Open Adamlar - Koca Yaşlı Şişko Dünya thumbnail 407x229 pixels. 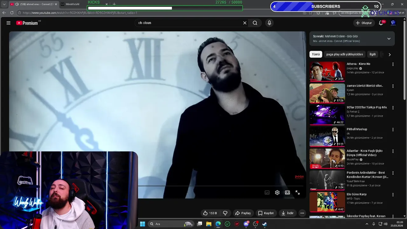pyautogui.click(x=327, y=159)
